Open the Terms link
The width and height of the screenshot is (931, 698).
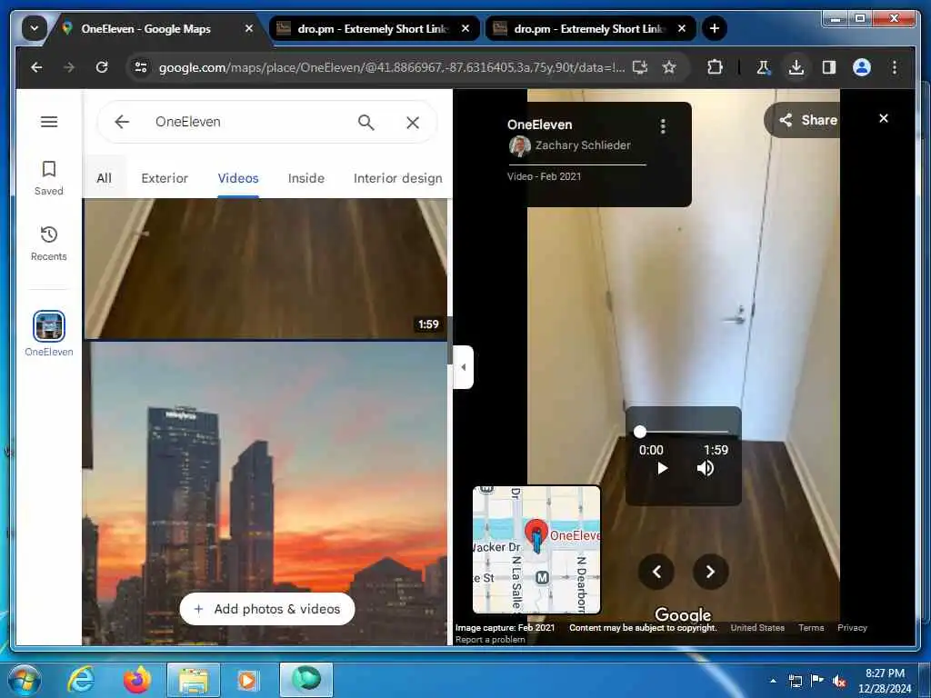click(x=811, y=627)
